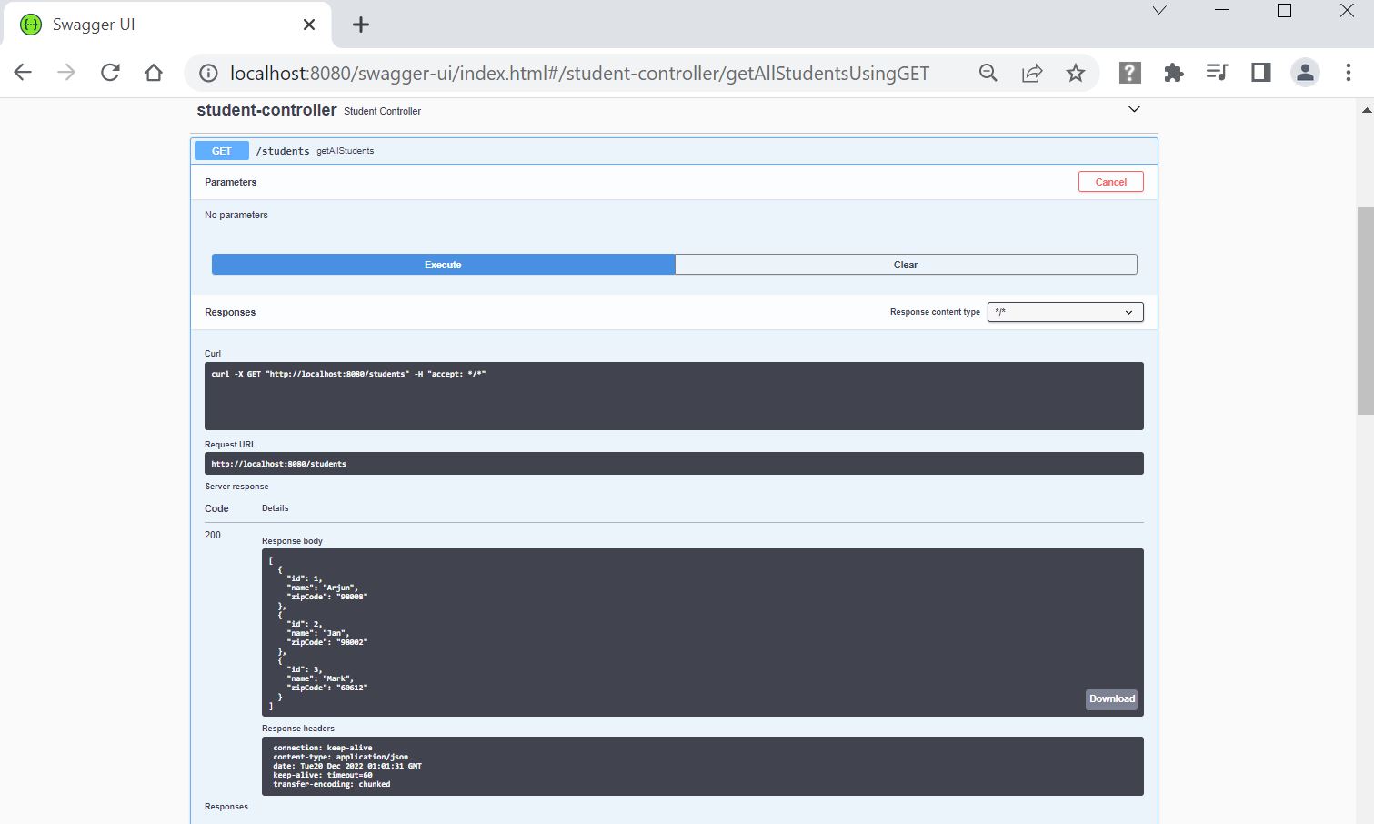Collapse the GET /students operation

674,151
